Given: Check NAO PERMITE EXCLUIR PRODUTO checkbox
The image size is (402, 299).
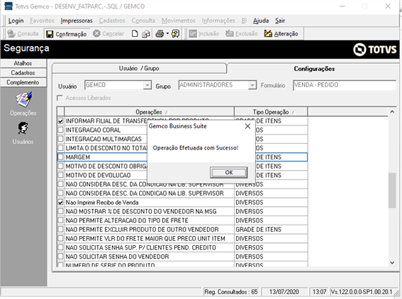Looking at the screenshot, I should click(x=60, y=230).
